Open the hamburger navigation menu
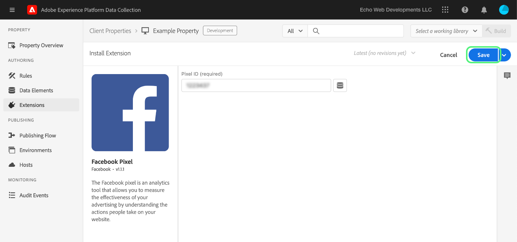The image size is (517, 242). click(x=12, y=10)
